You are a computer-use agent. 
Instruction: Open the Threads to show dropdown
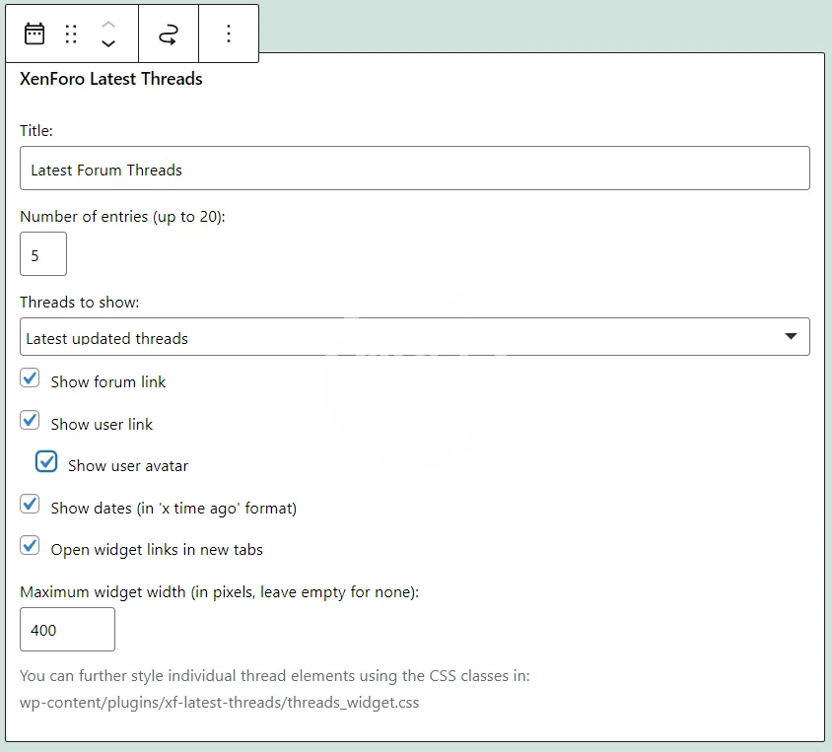414,337
